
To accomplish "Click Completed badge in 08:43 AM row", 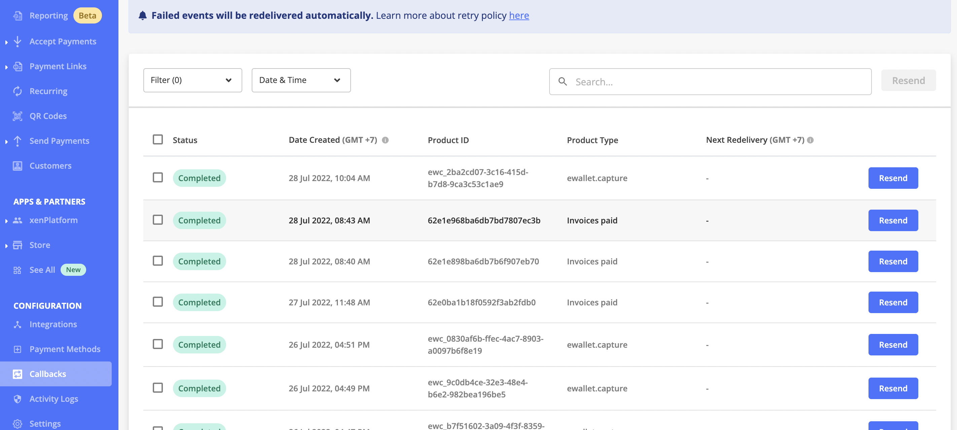I will (200, 220).
